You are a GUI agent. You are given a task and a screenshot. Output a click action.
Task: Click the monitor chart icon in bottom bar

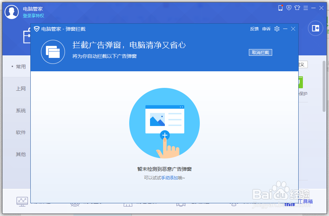click(22, 202)
